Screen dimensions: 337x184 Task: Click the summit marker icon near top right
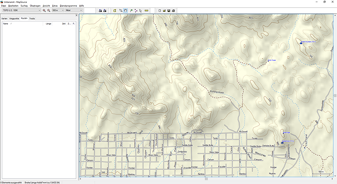[x=301, y=43]
